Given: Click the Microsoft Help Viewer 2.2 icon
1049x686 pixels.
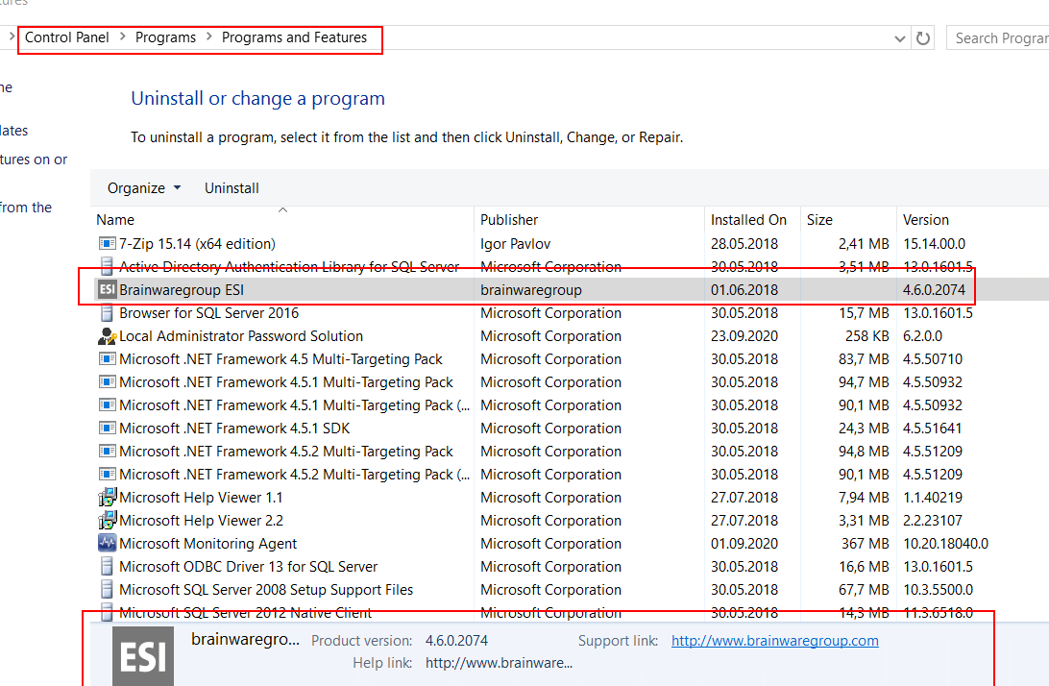Looking at the screenshot, I should coord(107,520).
